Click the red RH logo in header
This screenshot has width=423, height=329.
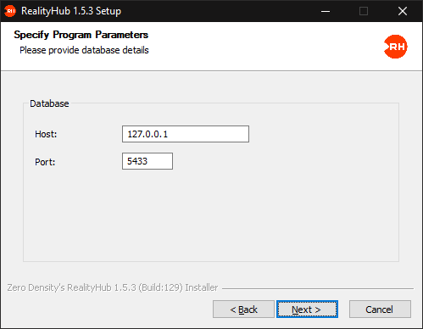[x=396, y=47]
